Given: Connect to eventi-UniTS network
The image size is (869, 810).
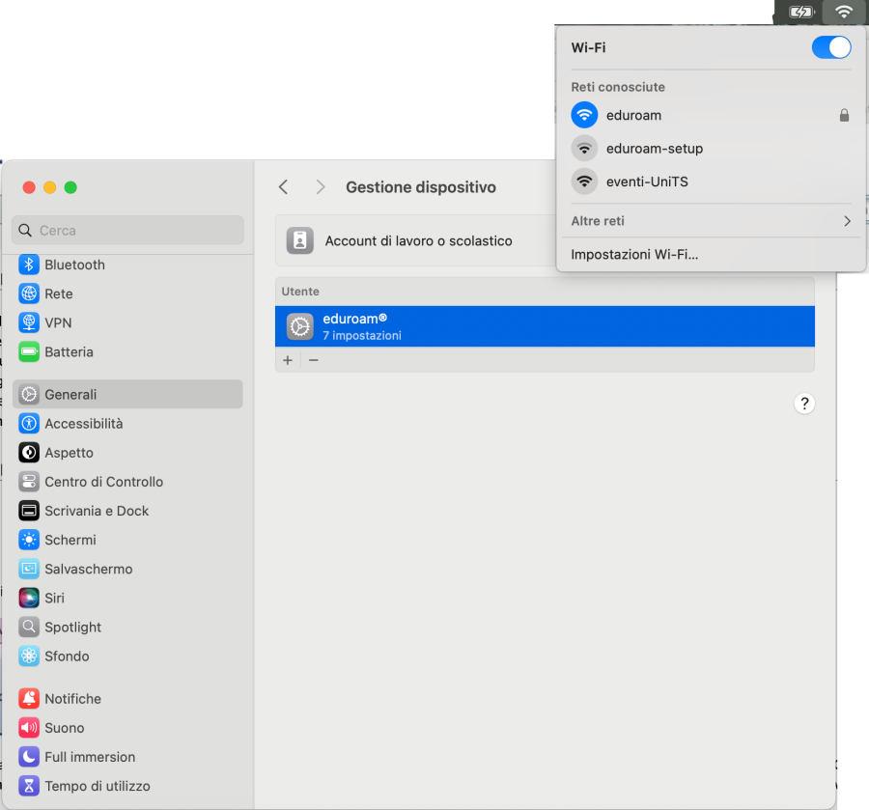Looking at the screenshot, I should coord(647,182).
